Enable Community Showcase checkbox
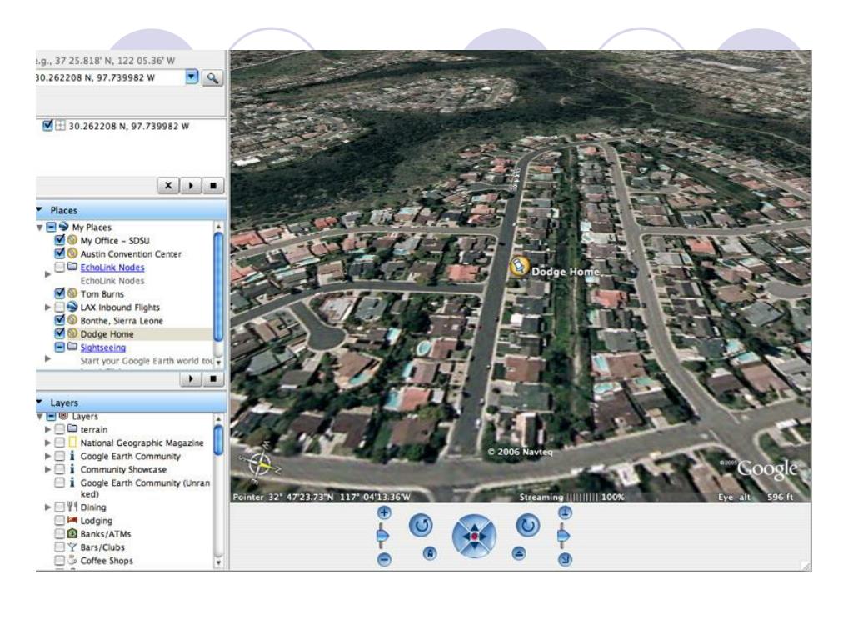 (x=60, y=470)
